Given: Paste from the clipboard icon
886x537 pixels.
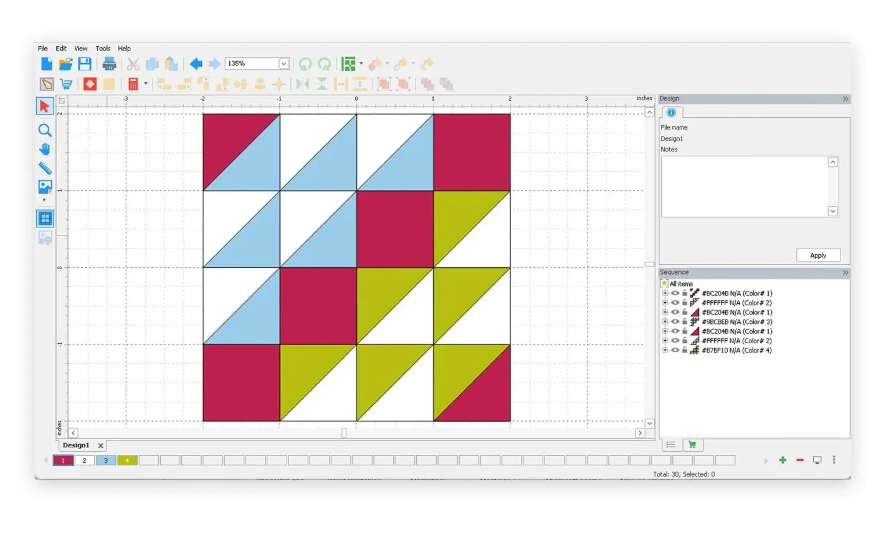Looking at the screenshot, I should pyautogui.click(x=171, y=64).
